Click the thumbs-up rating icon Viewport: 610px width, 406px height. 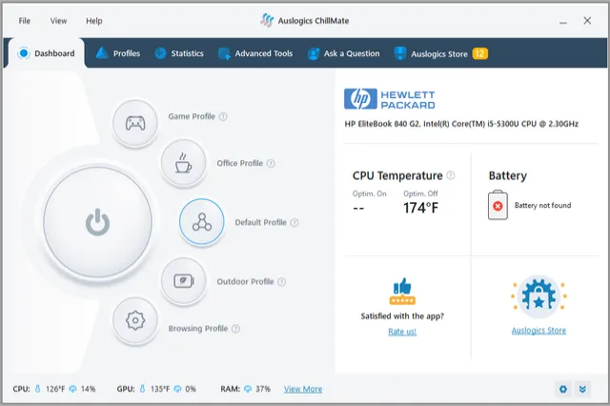pos(402,291)
